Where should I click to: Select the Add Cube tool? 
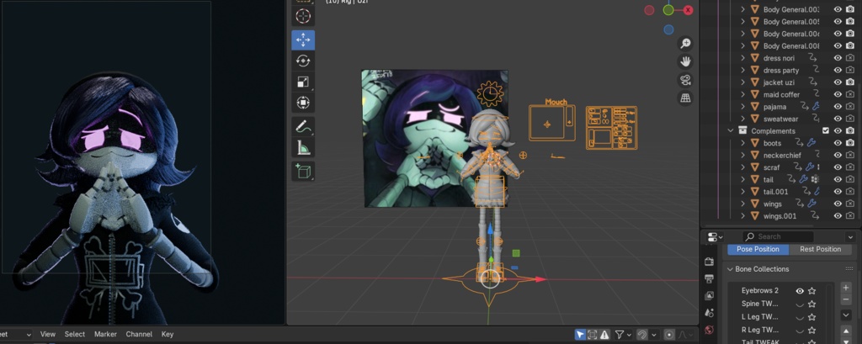[303, 172]
